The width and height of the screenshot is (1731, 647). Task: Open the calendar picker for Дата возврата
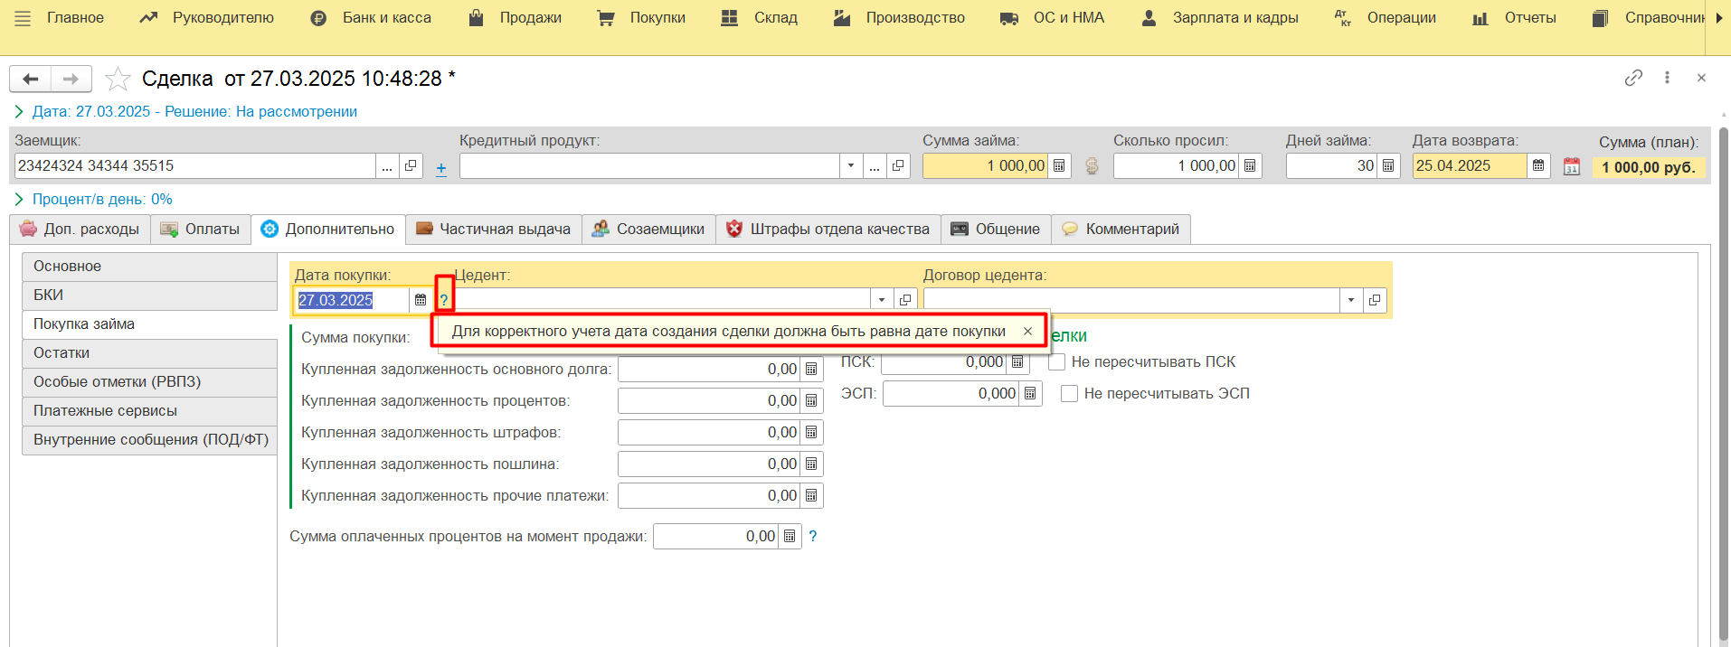coord(1538,165)
